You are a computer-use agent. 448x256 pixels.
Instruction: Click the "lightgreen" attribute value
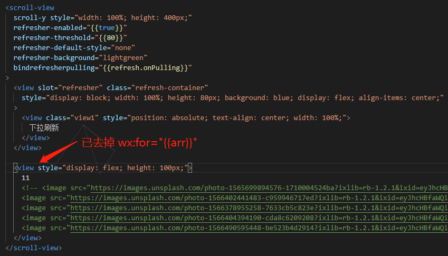point(123,57)
